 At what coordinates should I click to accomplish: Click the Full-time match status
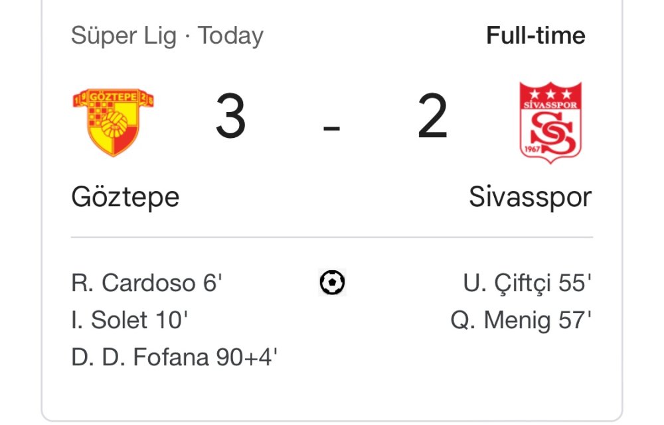tap(535, 35)
